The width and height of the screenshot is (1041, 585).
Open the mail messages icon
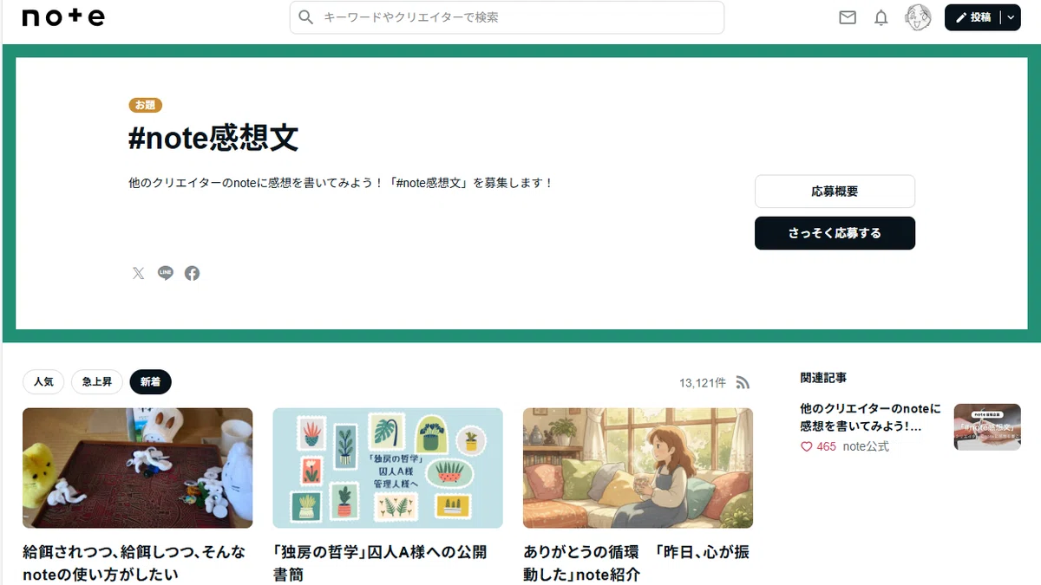click(x=848, y=17)
